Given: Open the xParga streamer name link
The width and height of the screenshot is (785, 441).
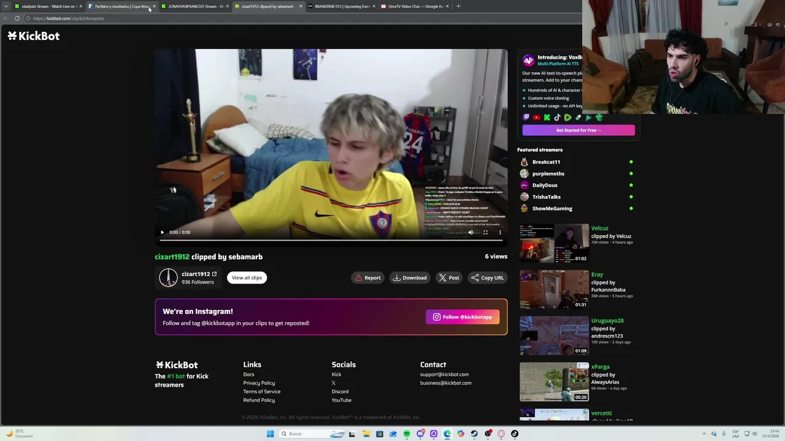Looking at the screenshot, I should (600, 366).
